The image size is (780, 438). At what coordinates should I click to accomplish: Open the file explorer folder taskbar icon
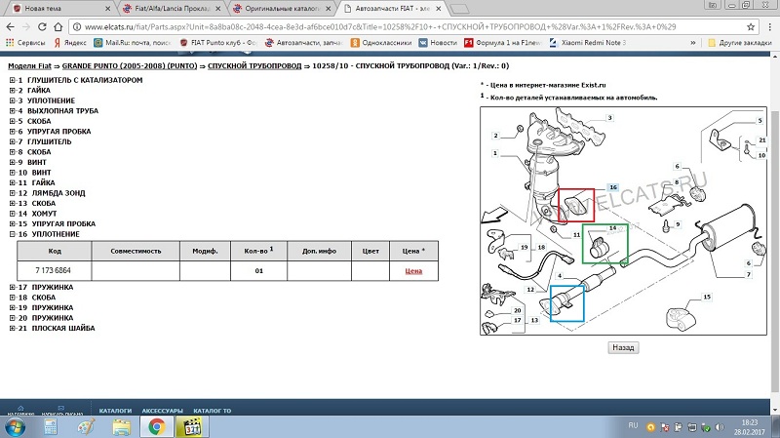point(121,426)
